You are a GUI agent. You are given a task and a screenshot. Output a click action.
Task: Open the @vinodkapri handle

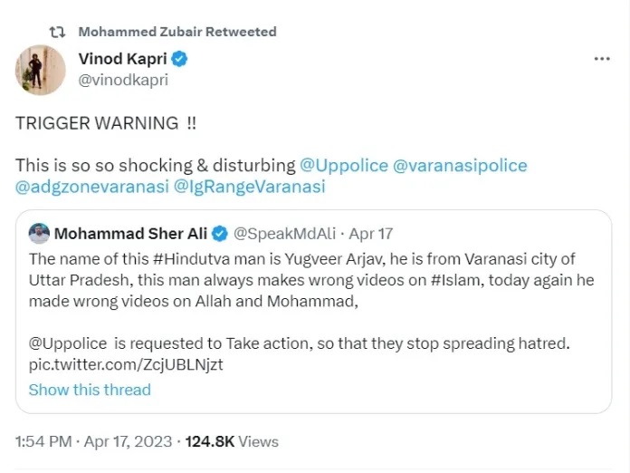(123, 80)
